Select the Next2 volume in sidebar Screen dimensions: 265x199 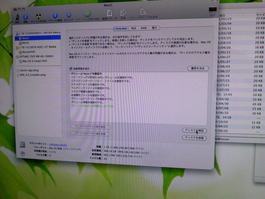(x=26, y=42)
